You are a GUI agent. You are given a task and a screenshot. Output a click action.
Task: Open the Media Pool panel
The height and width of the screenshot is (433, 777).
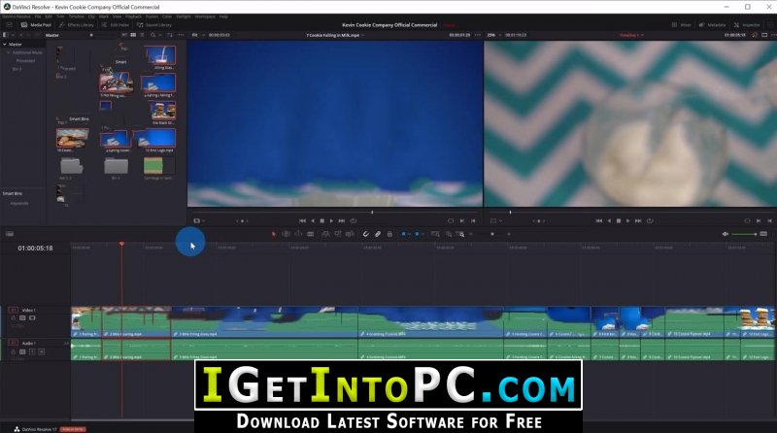(36, 25)
